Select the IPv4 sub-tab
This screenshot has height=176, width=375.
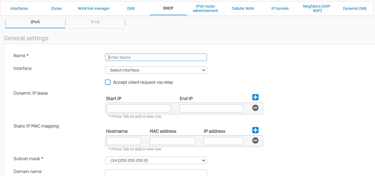point(35,22)
